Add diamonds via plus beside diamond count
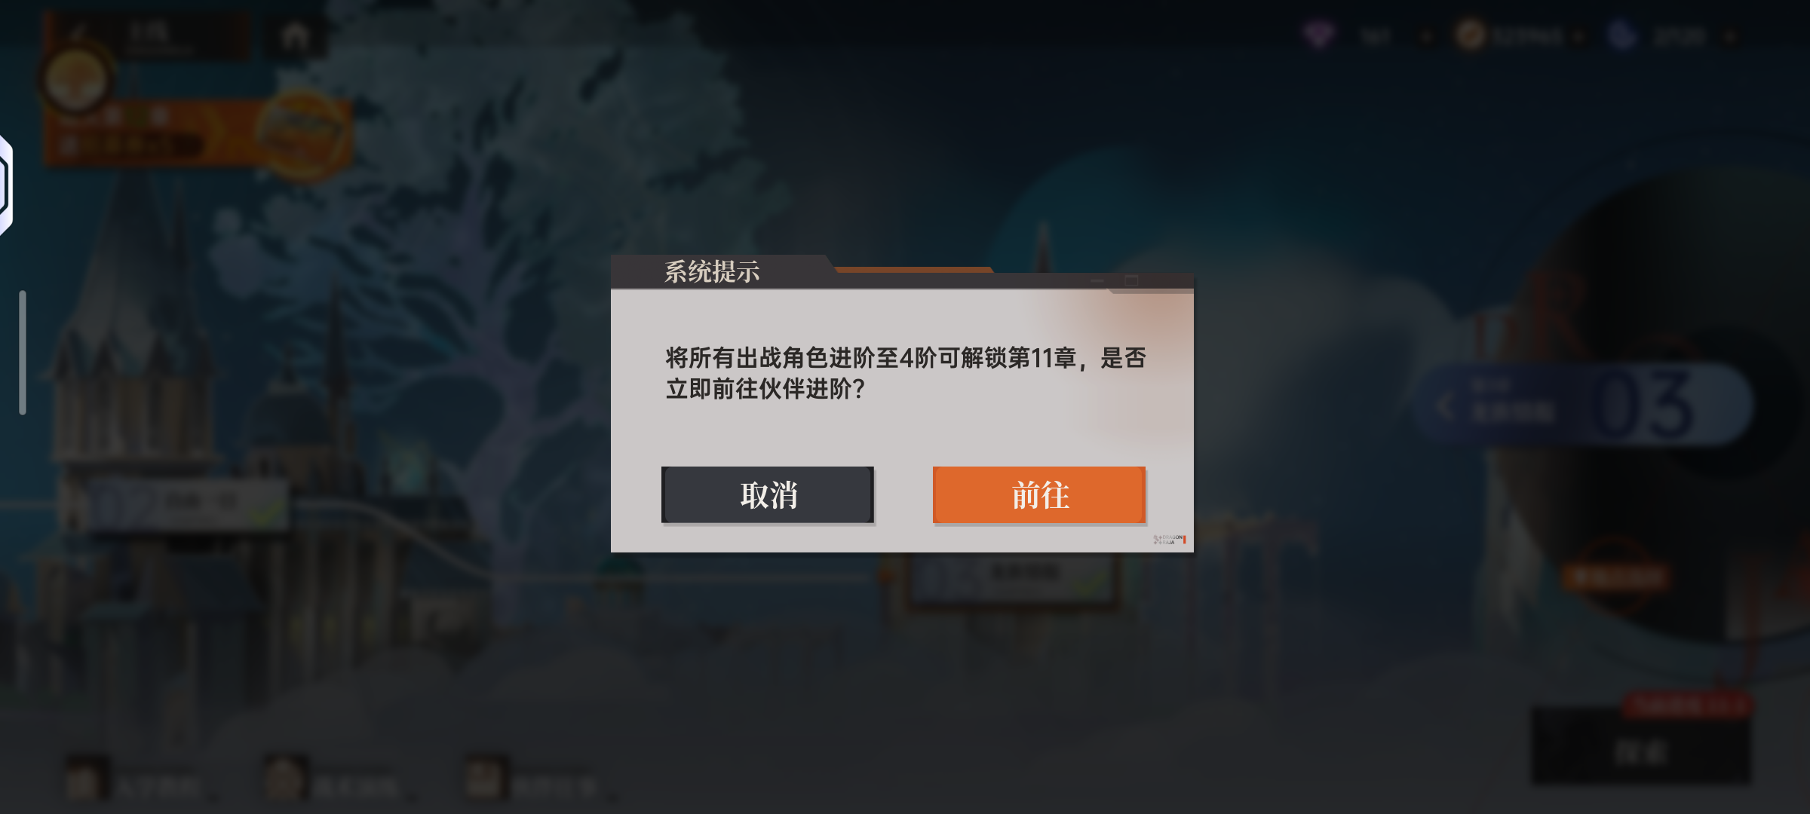Screen dimensions: 1810x814 click(x=1426, y=37)
